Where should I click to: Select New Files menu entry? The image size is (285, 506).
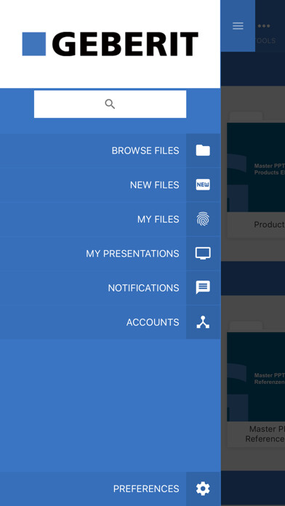pos(154,185)
